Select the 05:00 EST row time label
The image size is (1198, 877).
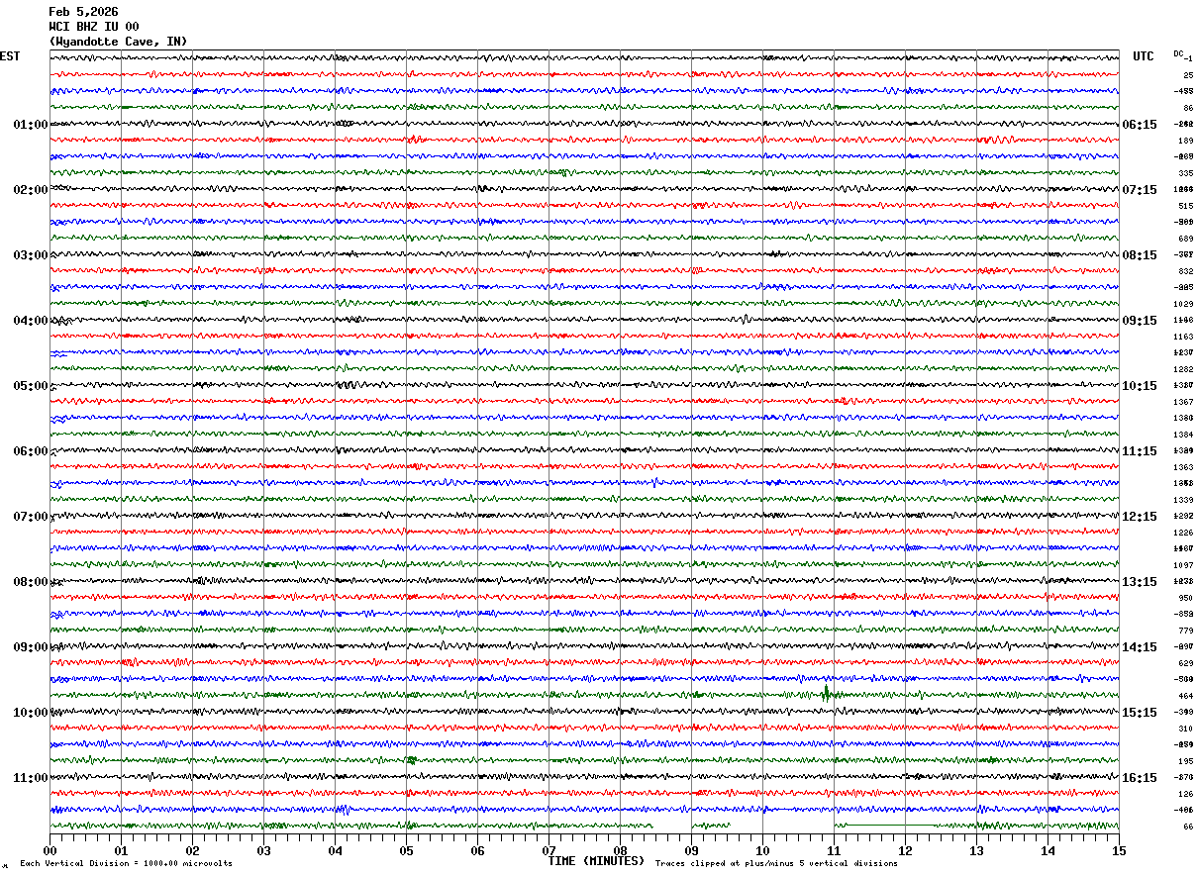point(30,386)
